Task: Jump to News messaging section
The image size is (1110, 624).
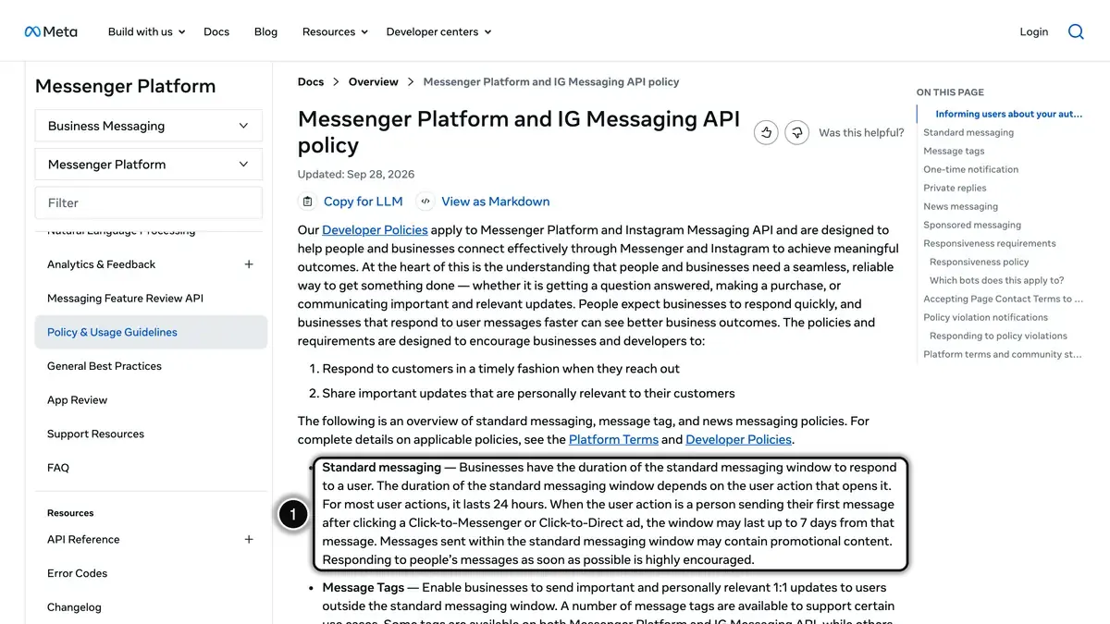Action: 960,207
